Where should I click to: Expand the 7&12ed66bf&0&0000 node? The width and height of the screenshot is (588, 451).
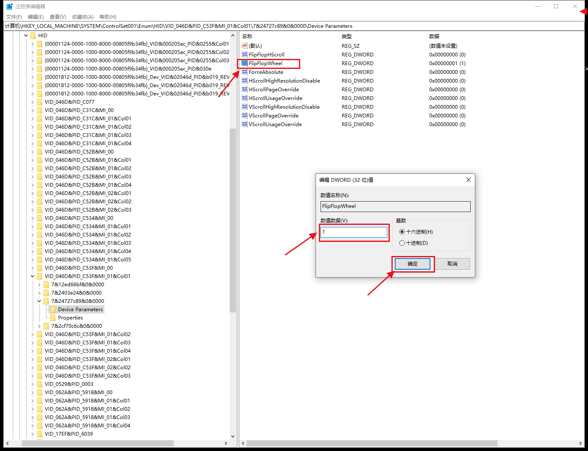(x=39, y=284)
